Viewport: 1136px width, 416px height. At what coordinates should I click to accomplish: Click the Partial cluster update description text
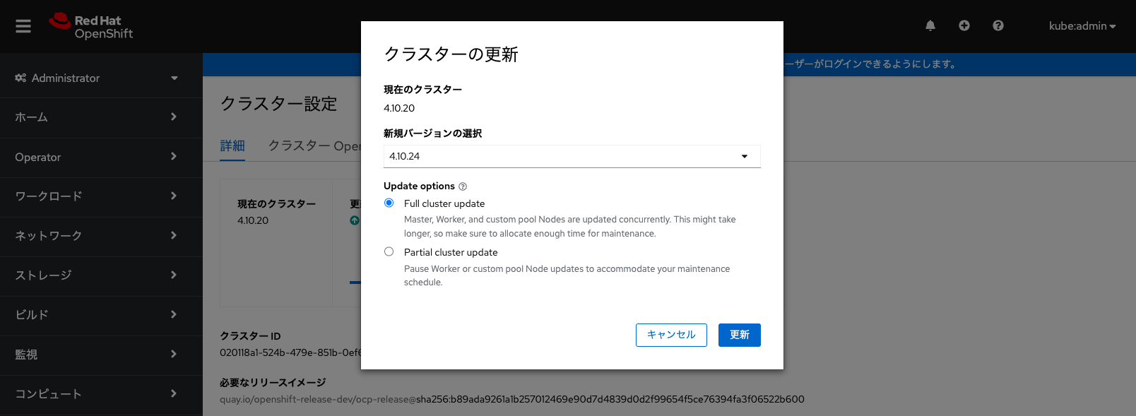point(567,275)
